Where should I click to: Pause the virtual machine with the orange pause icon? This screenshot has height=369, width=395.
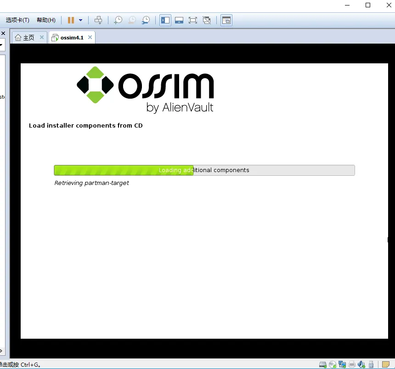71,20
